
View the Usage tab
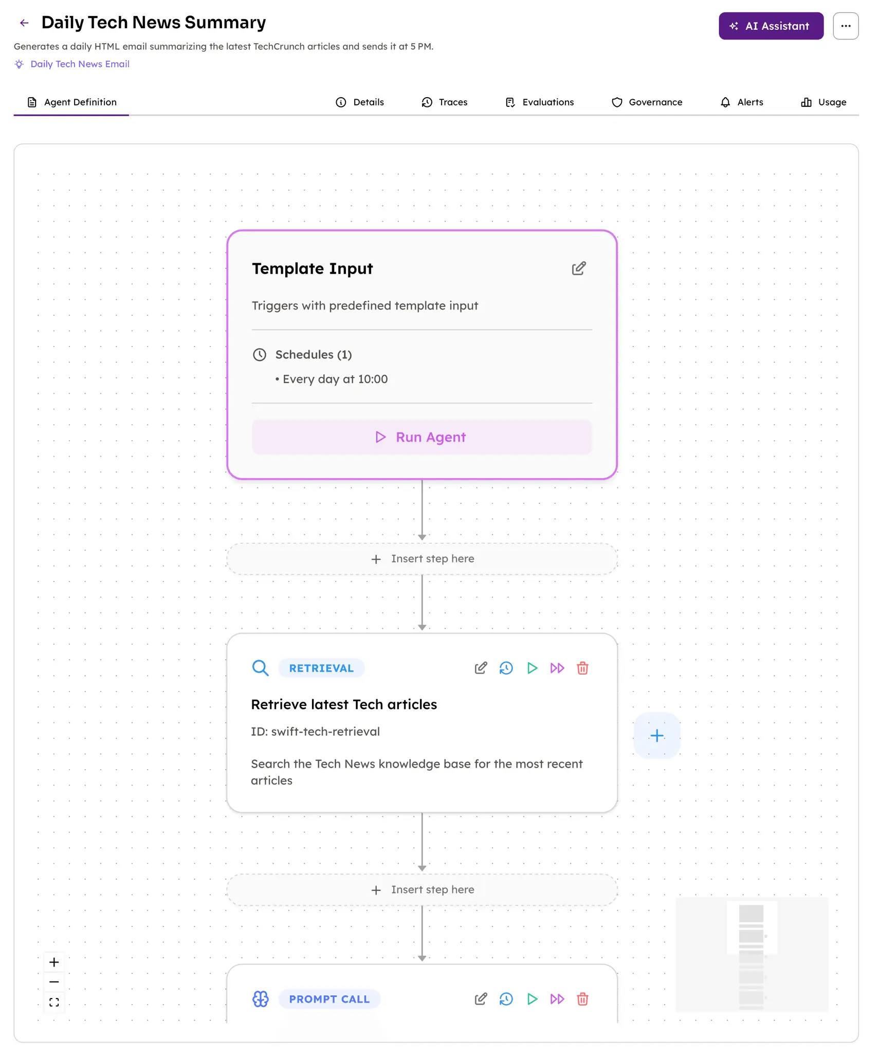(824, 102)
